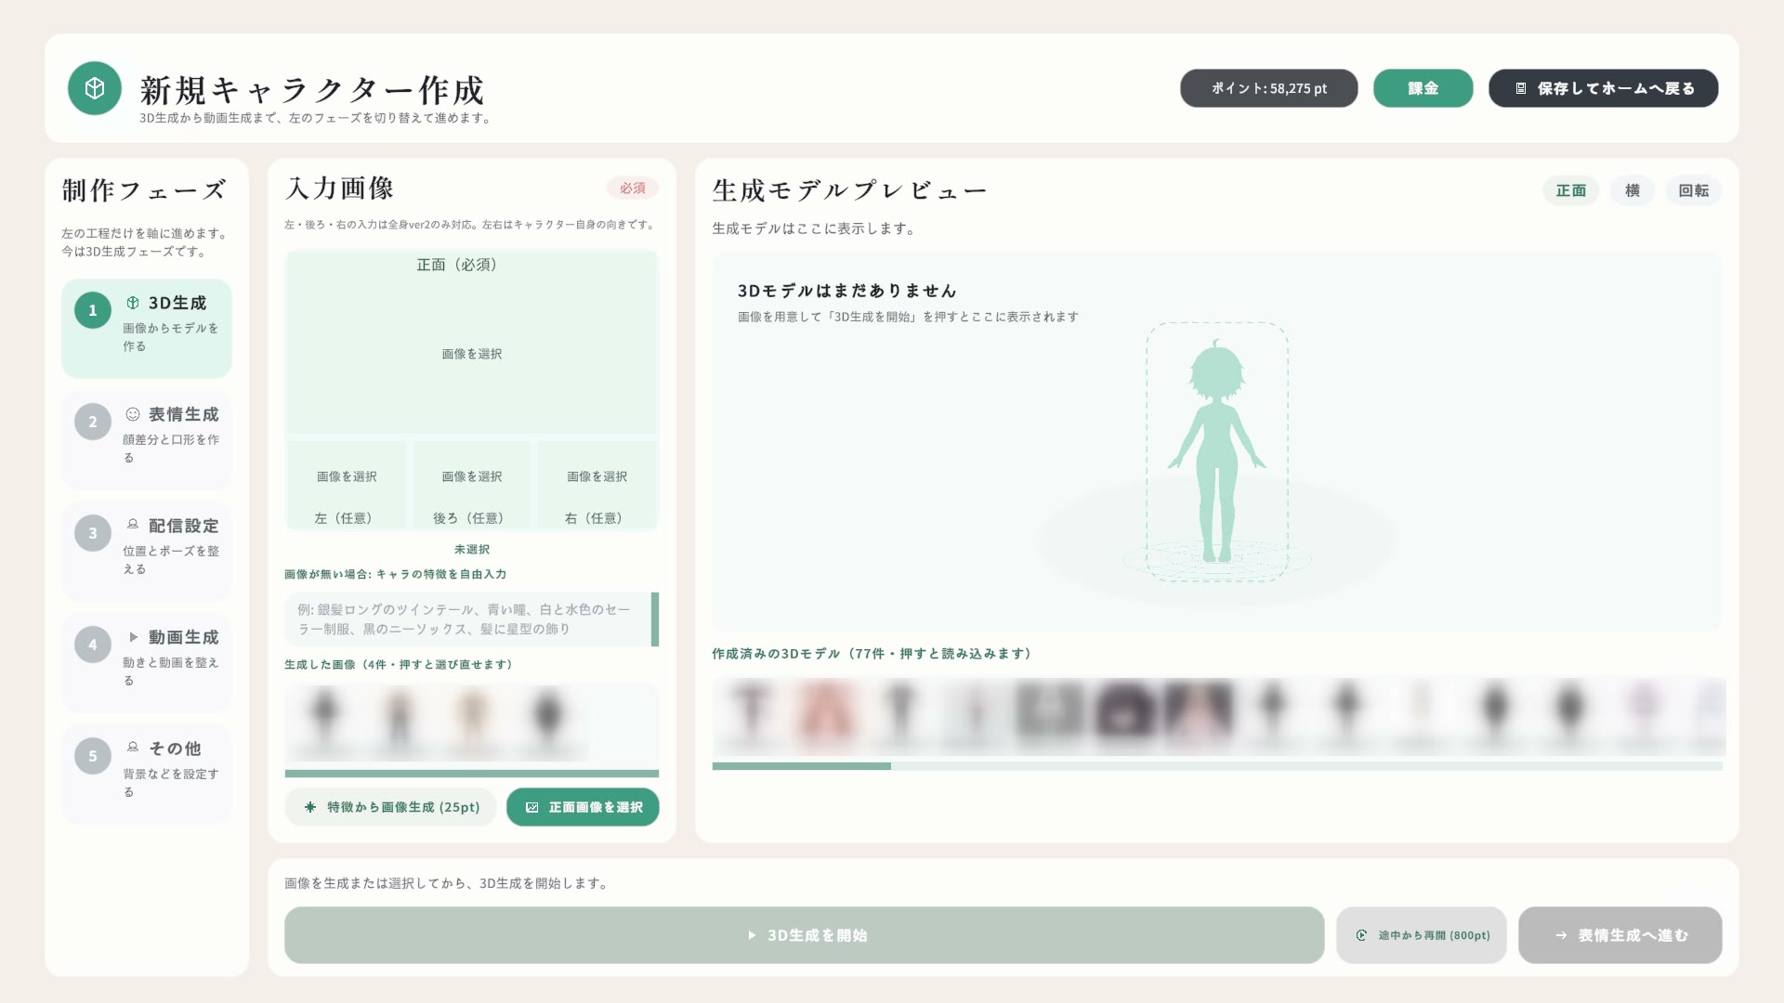
Task: Click the step number 2 circle
Action: pos(93,422)
